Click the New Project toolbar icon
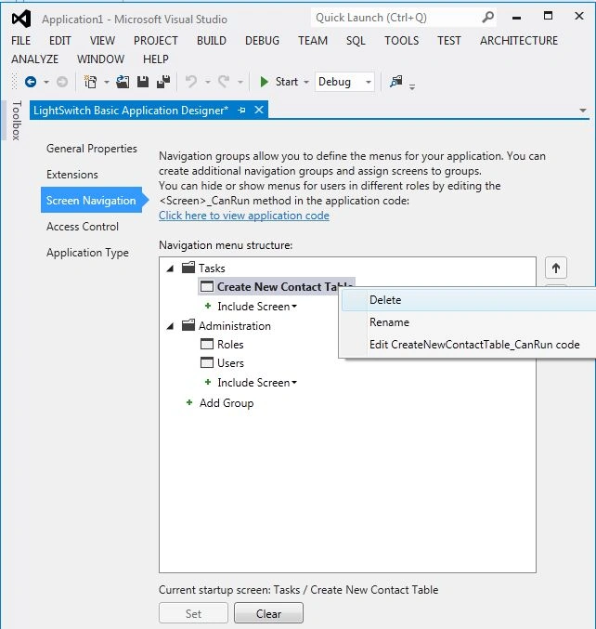Screen dimensions: 596x629 point(91,82)
